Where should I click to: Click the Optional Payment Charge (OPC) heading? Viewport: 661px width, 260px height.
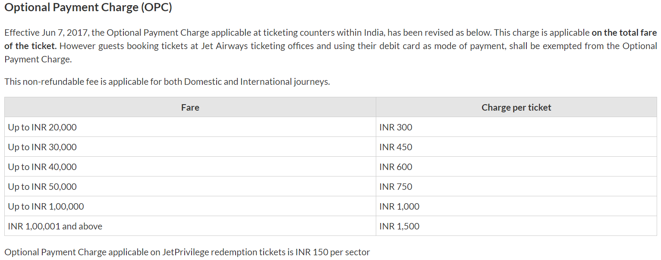click(88, 8)
